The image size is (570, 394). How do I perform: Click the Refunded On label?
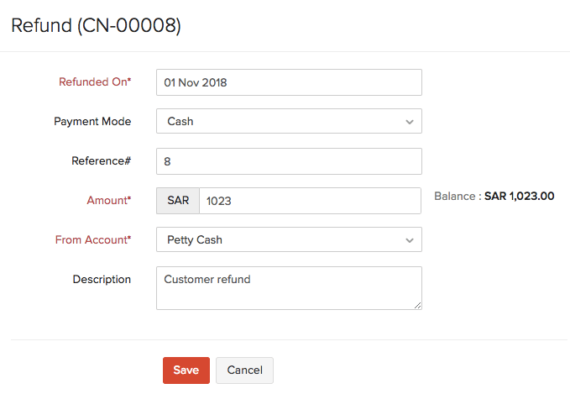pos(95,82)
